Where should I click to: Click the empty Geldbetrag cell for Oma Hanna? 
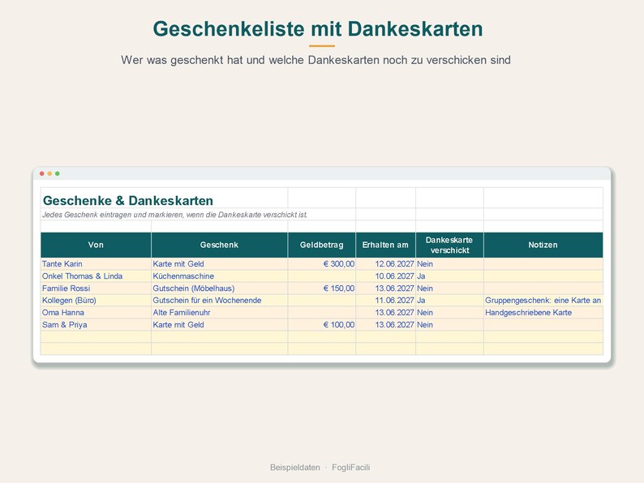[321, 313]
